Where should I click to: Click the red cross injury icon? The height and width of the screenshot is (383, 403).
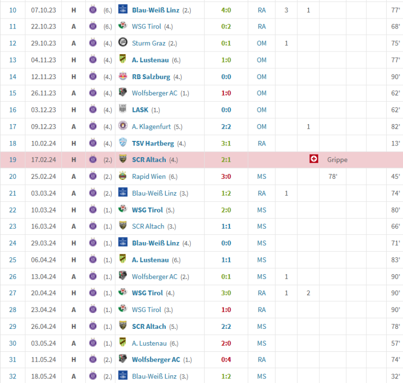coord(314,159)
